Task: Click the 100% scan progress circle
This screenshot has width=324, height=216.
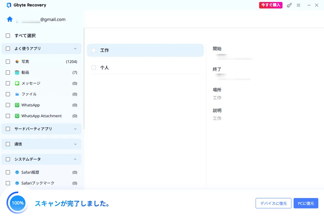Action: click(17, 203)
